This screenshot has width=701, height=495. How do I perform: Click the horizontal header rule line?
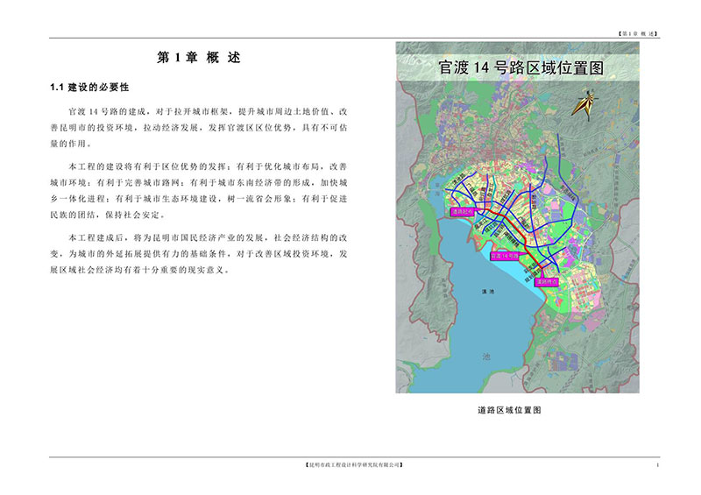point(350,38)
